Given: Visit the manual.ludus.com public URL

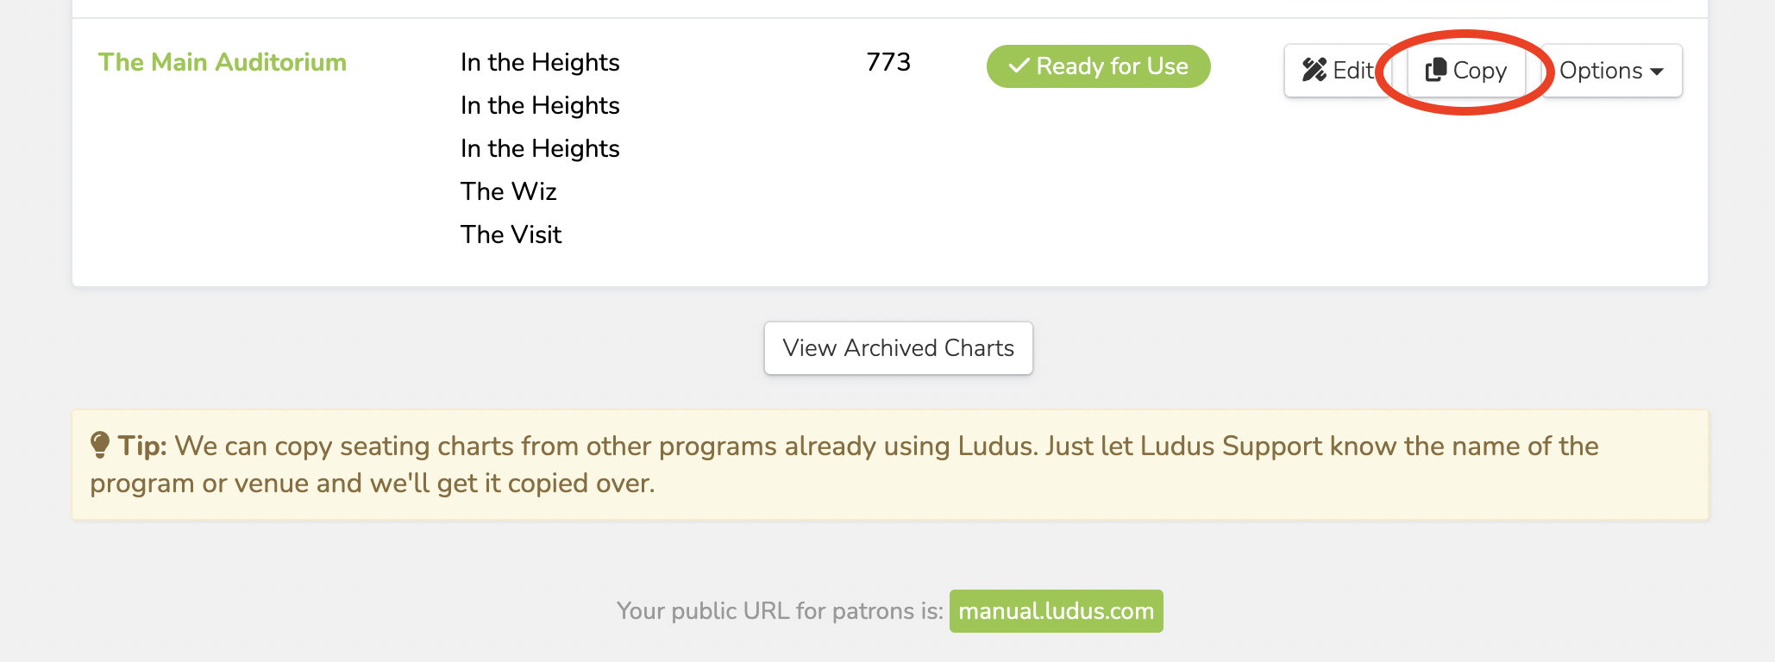Looking at the screenshot, I should click(1057, 611).
